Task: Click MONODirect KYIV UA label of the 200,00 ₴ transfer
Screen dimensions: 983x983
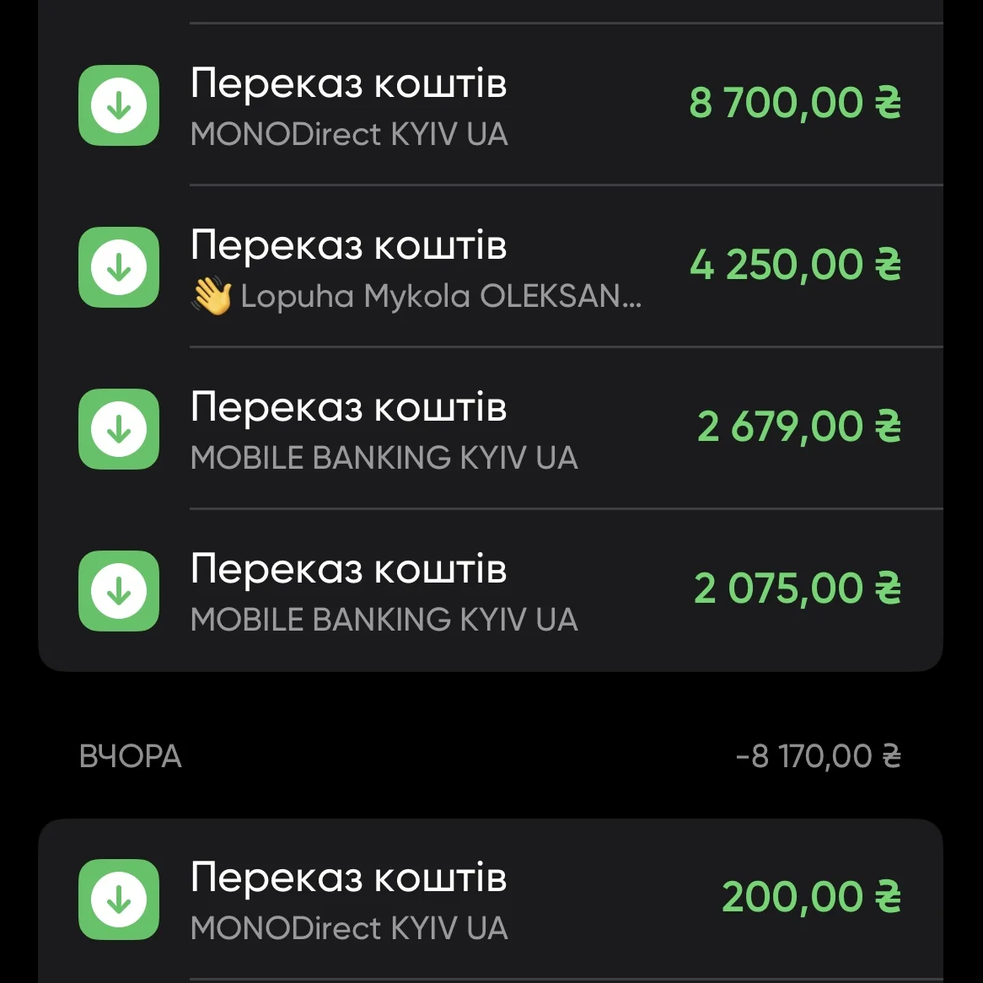Action: click(349, 928)
